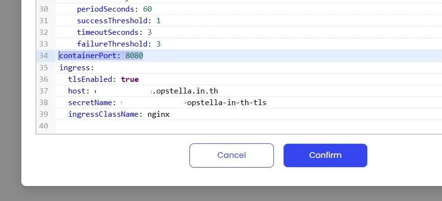This screenshot has width=442, height=201.
Task: Click the periodSeconds value 60
Action: pyautogui.click(x=148, y=9)
